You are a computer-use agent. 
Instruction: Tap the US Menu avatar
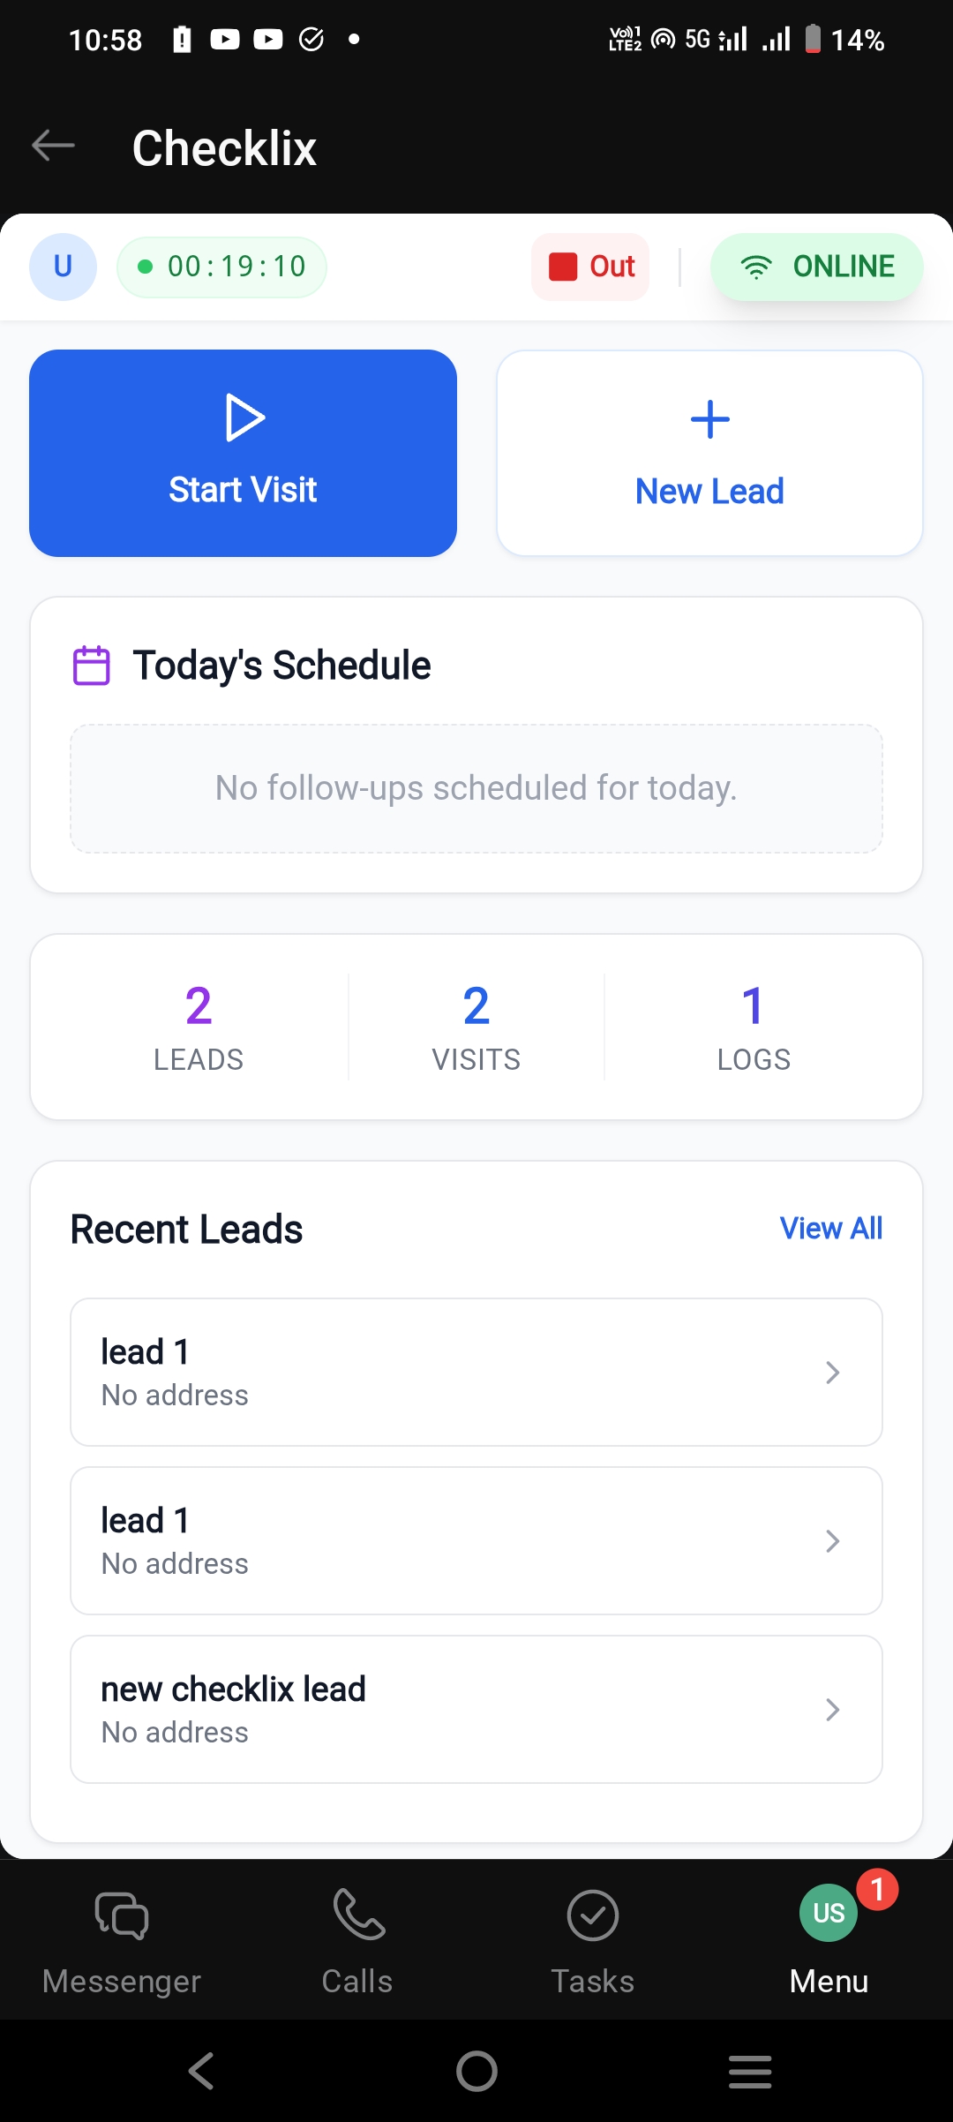pos(828,1913)
